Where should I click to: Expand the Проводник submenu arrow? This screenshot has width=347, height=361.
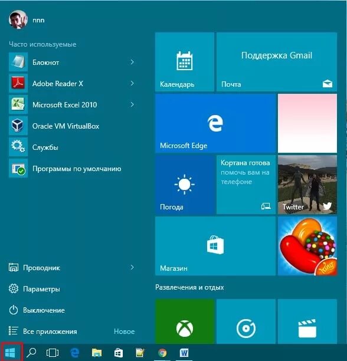132,267
